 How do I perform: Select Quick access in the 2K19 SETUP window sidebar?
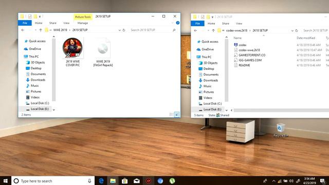(35, 41)
